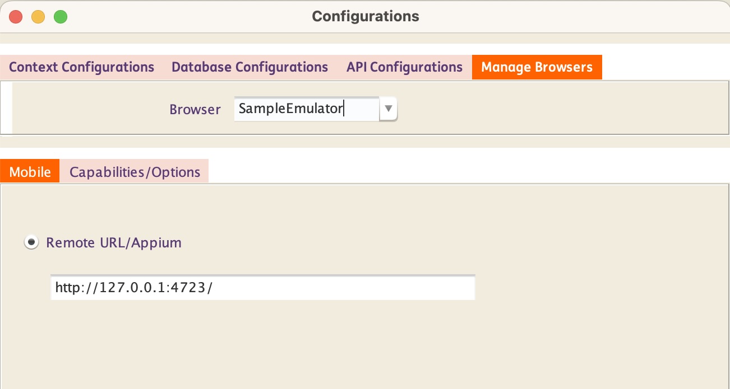Image resolution: width=730 pixels, height=389 pixels.
Task: Click the SampleEmulator browser name field
Action: [x=306, y=109]
